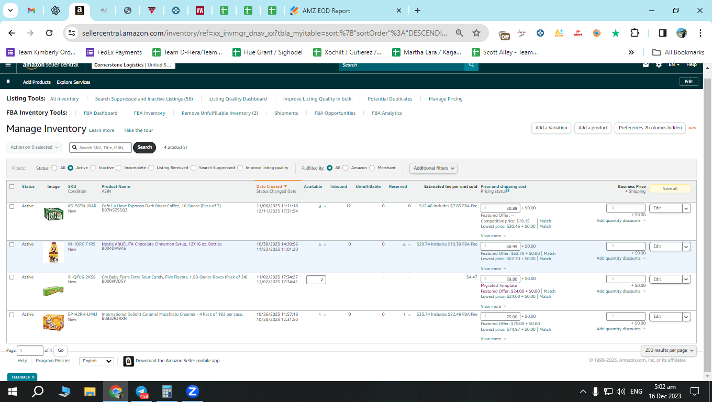Open the Manage Pricing listing tool
The width and height of the screenshot is (712, 402).
pos(446,99)
